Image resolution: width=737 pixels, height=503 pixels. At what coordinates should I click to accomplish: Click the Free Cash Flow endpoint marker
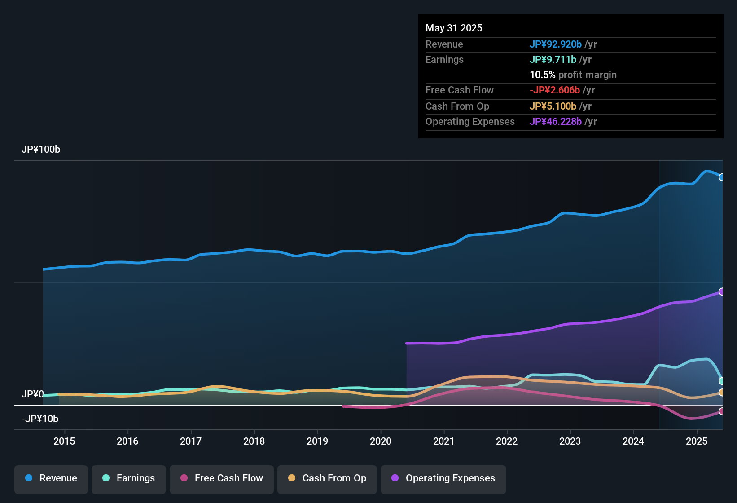722,411
